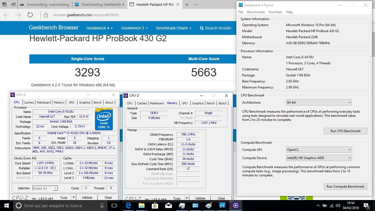Open Task View on the taskbar
This screenshot has height=211, width=375.
tap(114, 205)
